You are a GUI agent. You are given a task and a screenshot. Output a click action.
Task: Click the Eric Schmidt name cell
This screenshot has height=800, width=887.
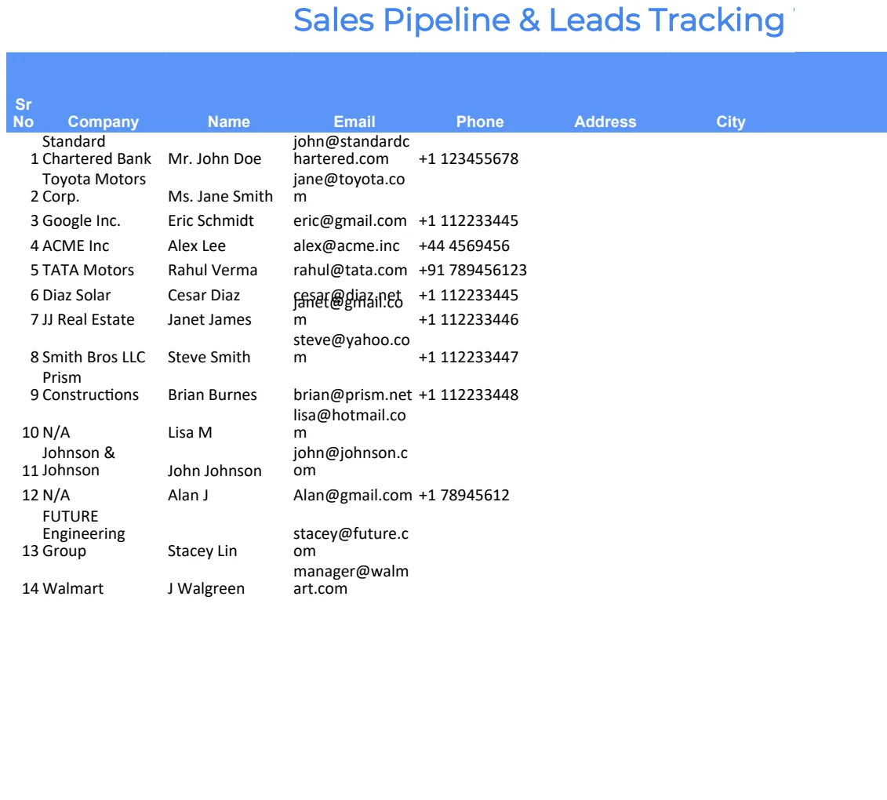coord(210,220)
